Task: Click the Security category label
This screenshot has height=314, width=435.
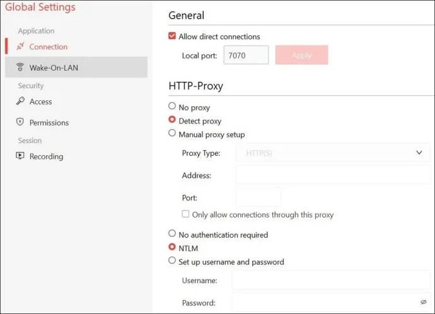Action: [31, 86]
